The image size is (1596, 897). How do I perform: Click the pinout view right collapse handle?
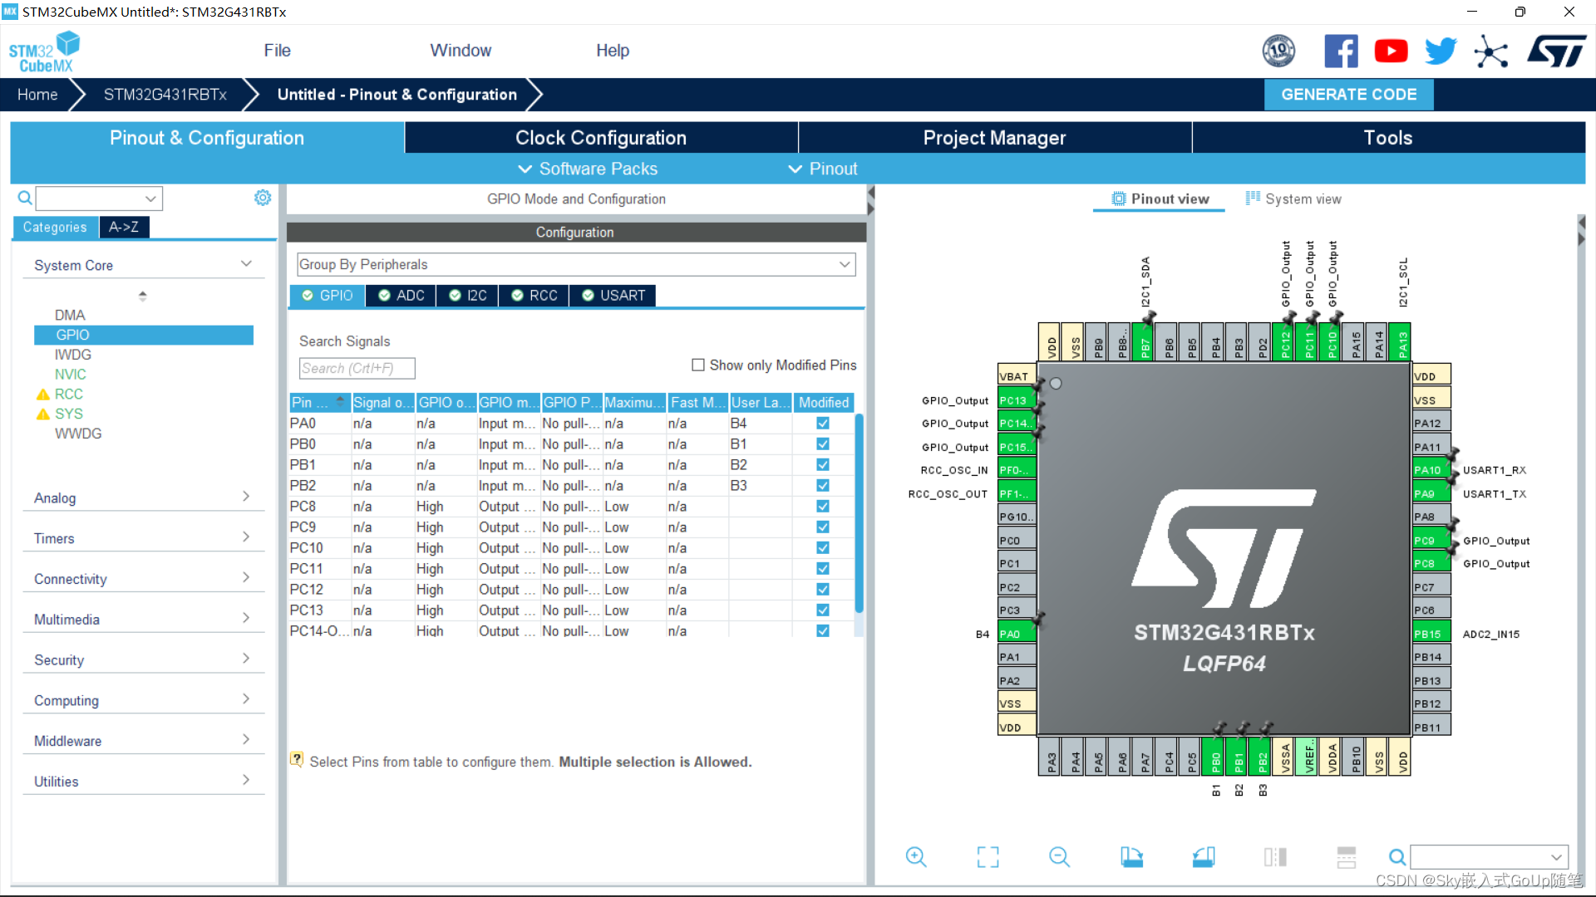click(1581, 231)
